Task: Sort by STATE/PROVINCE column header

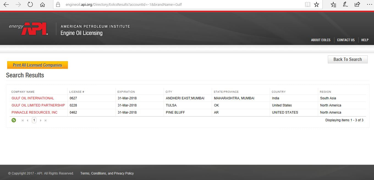Action: (226, 92)
